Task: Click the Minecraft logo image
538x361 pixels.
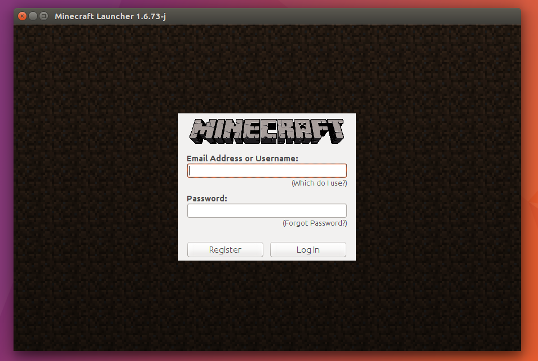Action: (x=267, y=131)
